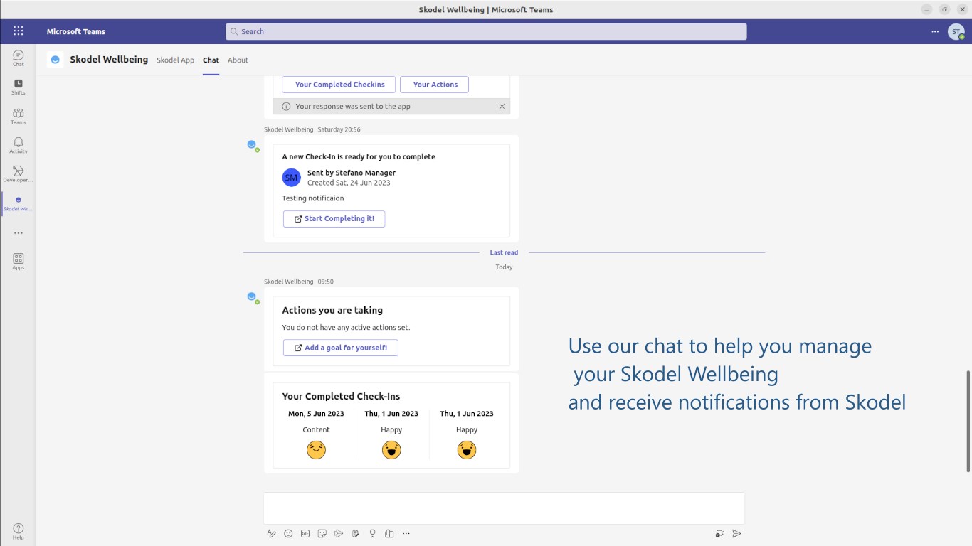
Task: Switch to the About tab
Action: (x=238, y=60)
